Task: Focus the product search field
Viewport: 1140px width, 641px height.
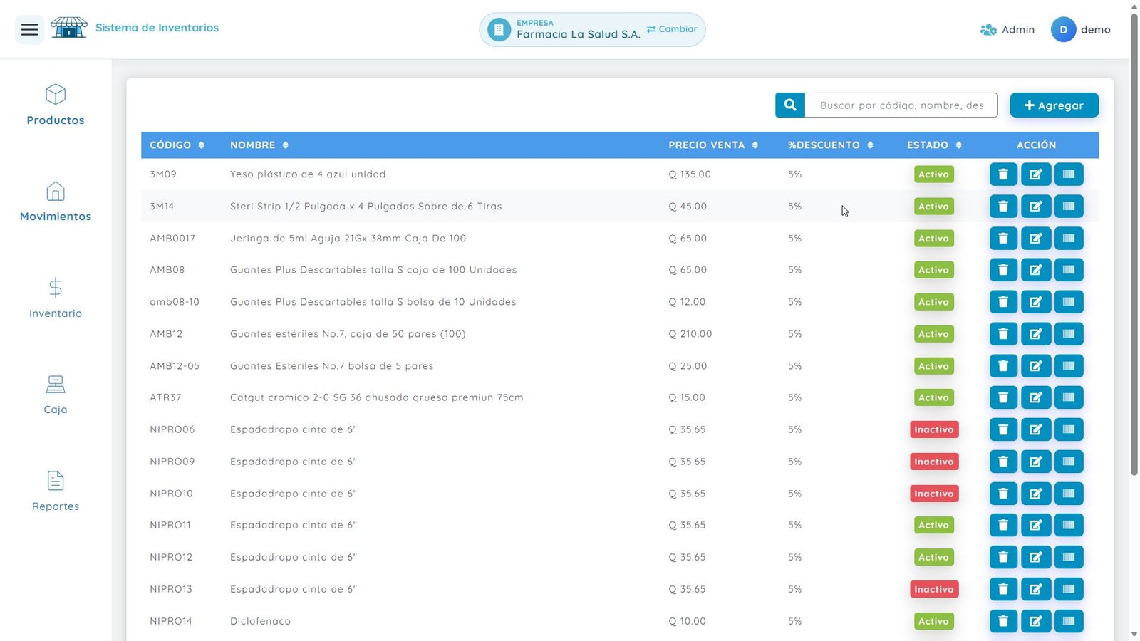Action: pyautogui.click(x=901, y=105)
